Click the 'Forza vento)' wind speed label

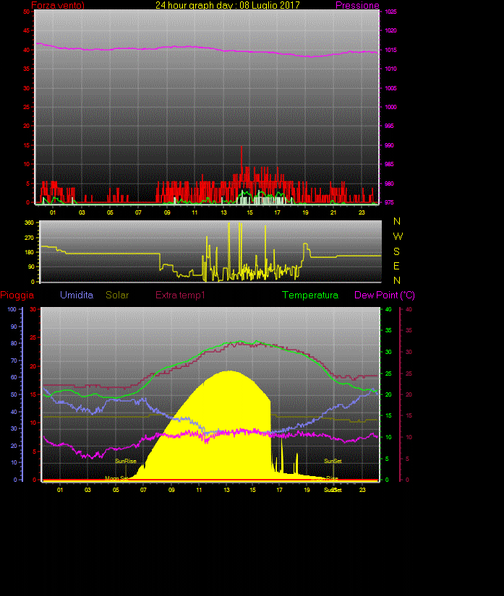58,5
